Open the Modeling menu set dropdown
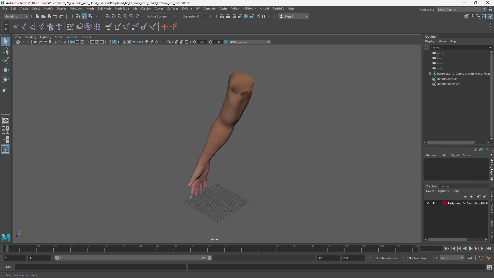494x278 pixels. [x=16, y=16]
